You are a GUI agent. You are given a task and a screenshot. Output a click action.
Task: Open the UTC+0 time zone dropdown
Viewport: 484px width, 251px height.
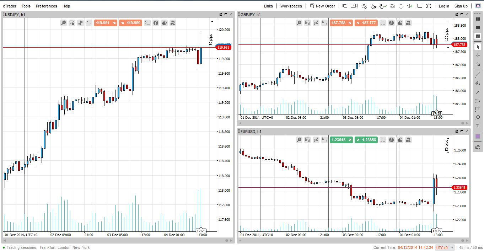tap(445, 247)
